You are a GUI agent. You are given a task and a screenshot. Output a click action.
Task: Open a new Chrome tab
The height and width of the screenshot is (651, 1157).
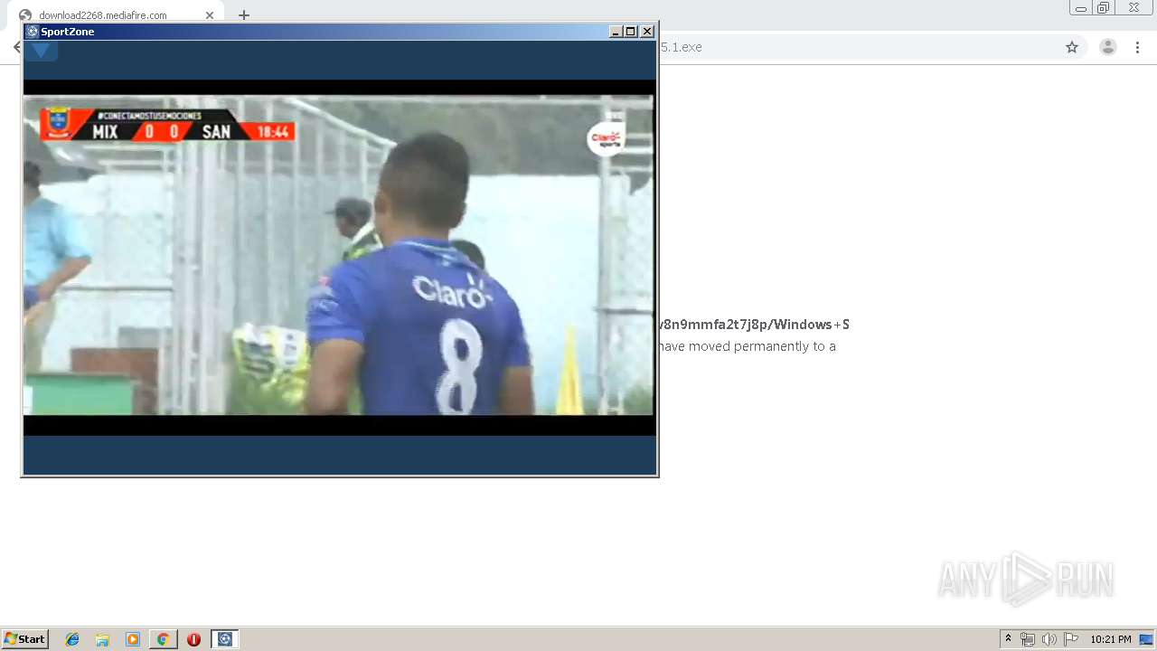[244, 15]
